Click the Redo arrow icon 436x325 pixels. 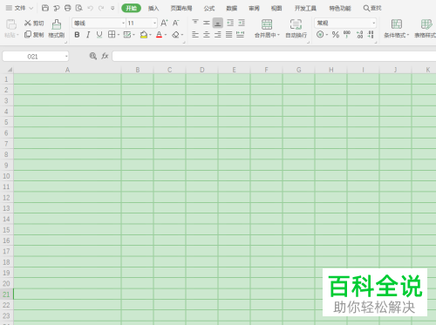click(x=101, y=8)
